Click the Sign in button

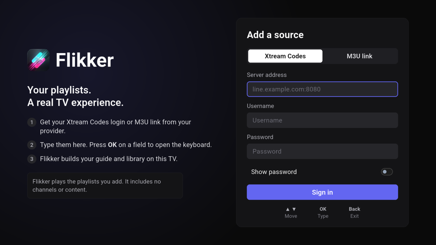coord(322,192)
